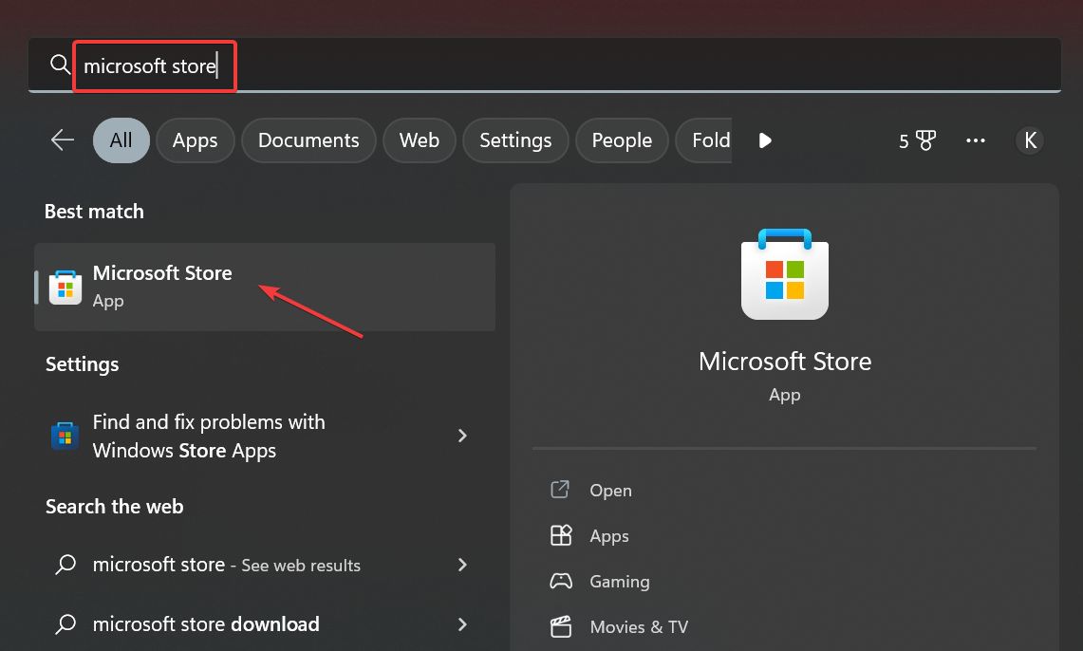Click the search box containing 'microsoft store'
The width and height of the screenshot is (1083, 651).
544,65
